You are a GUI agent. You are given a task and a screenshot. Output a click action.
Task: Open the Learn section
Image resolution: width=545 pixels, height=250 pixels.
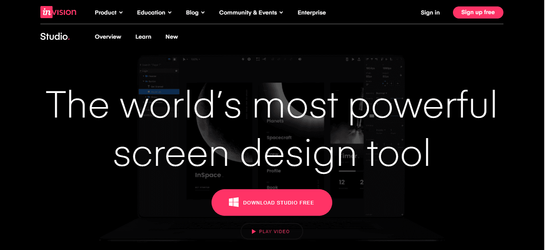143,37
